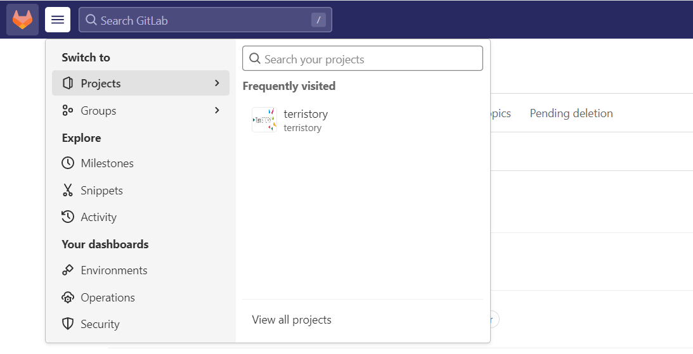The width and height of the screenshot is (693, 354).
Task: Click the Your dashboards heading
Action: [105, 244]
